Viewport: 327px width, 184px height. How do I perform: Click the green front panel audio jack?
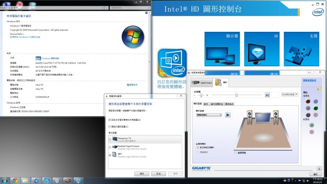[x=312, y=125]
